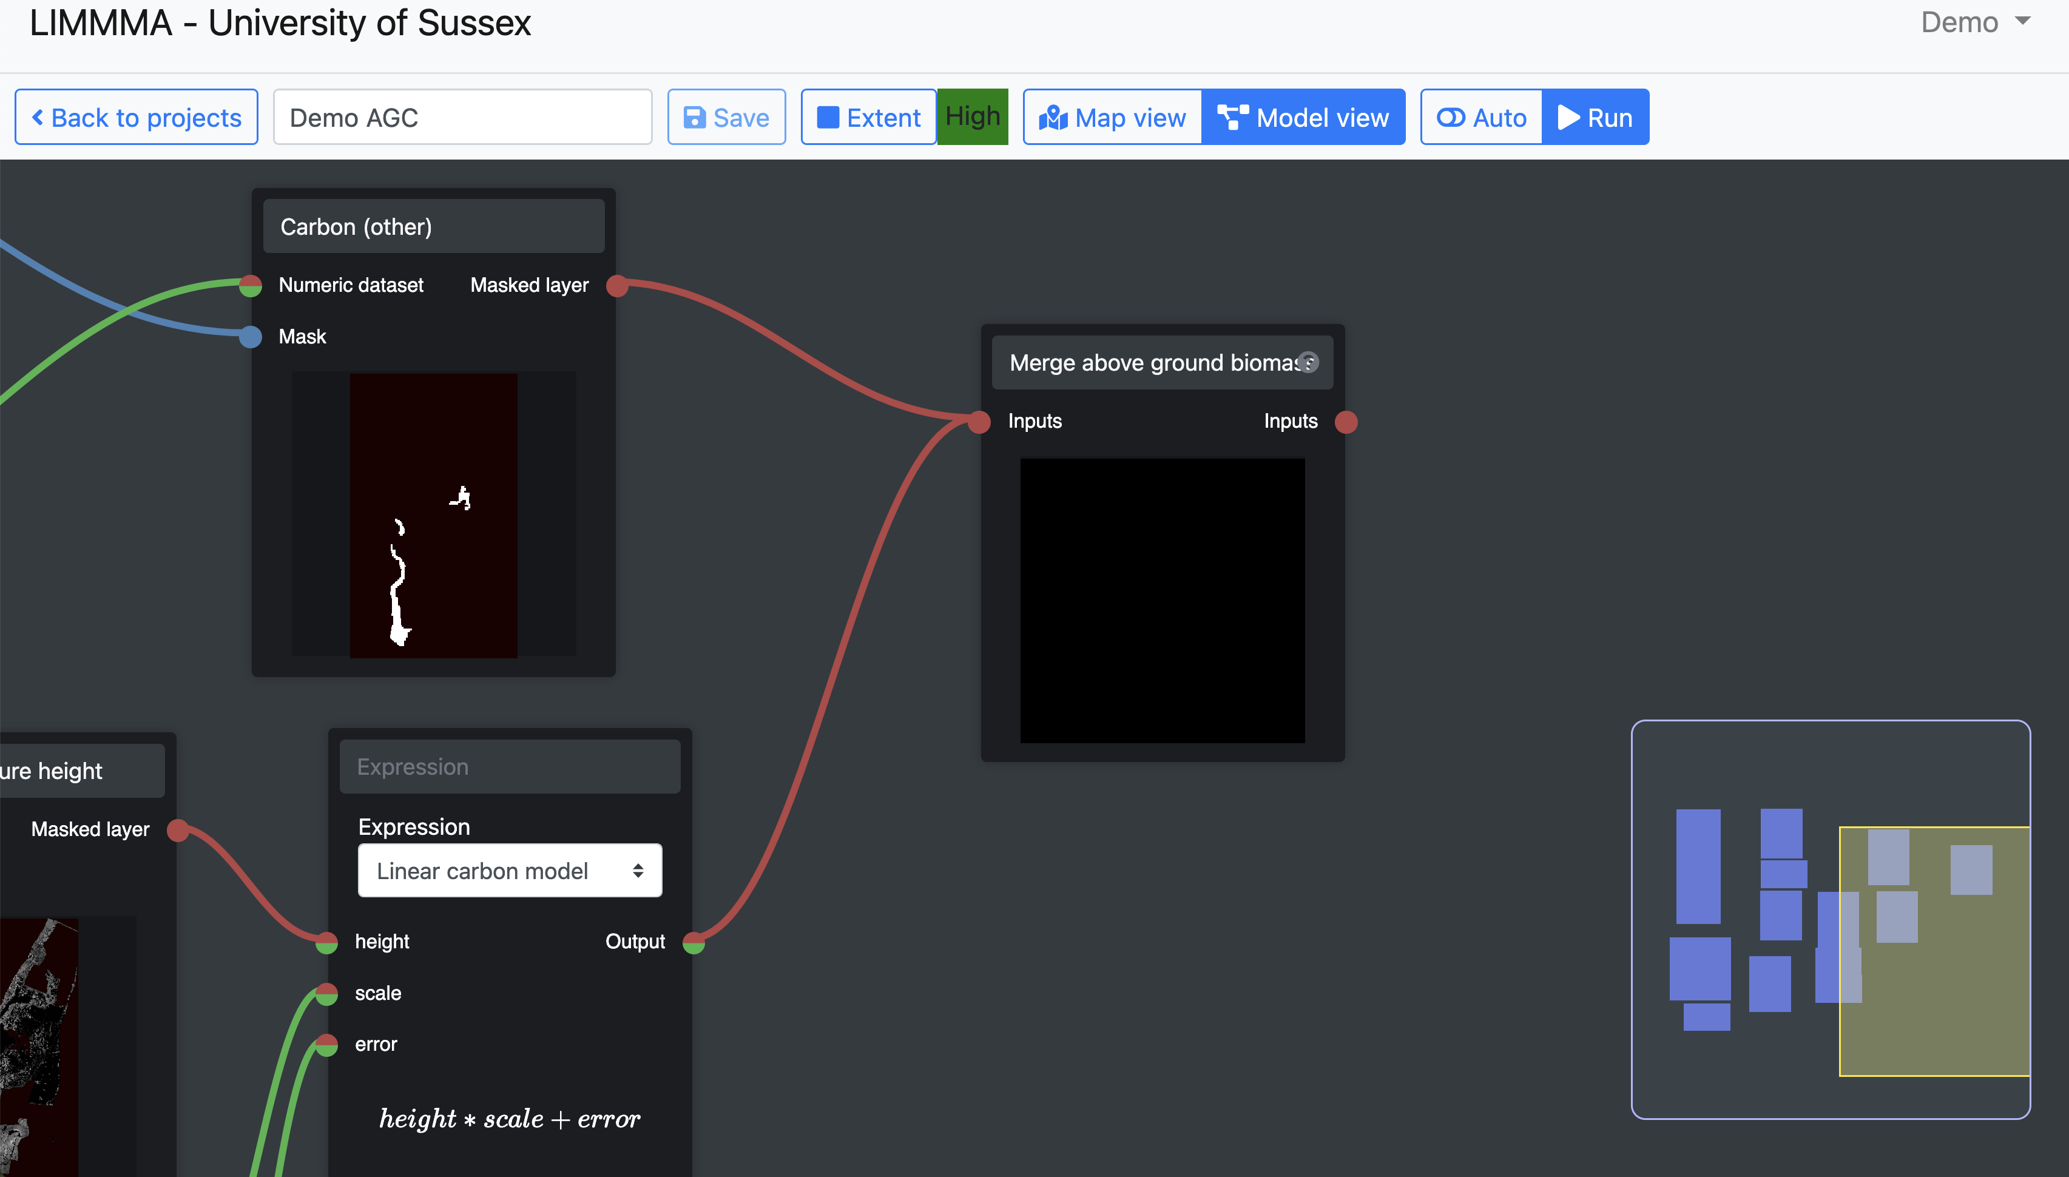The width and height of the screenshot is (2069, 1177).
Task: Click the Mask input port
Action: [251, 336]
